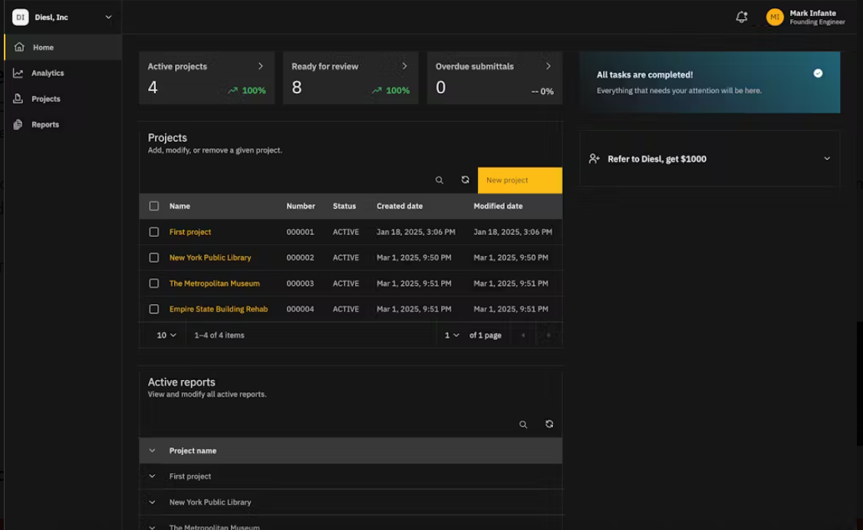Screen dimensions: 863x530
Task: Click the Mark Infante profile name
Action: coord(812,13)
